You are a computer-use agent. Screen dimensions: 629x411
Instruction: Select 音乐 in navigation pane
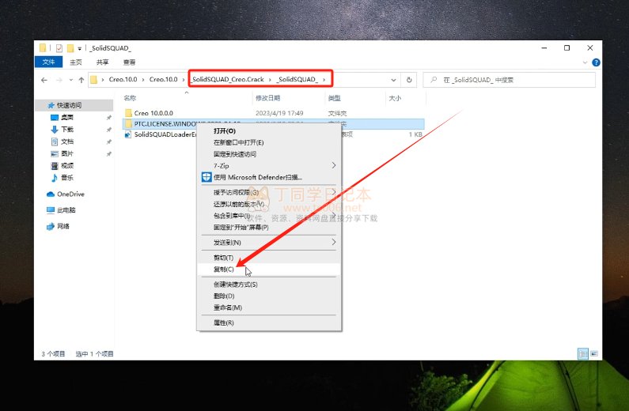[66, 178]
